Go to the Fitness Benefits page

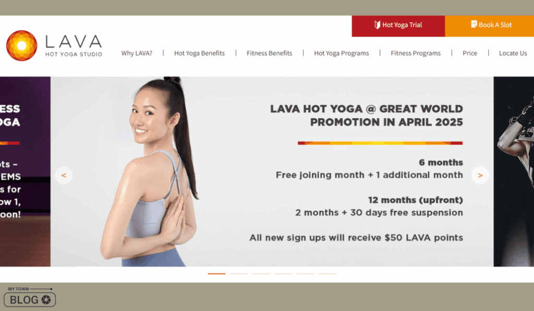(269, 53)
